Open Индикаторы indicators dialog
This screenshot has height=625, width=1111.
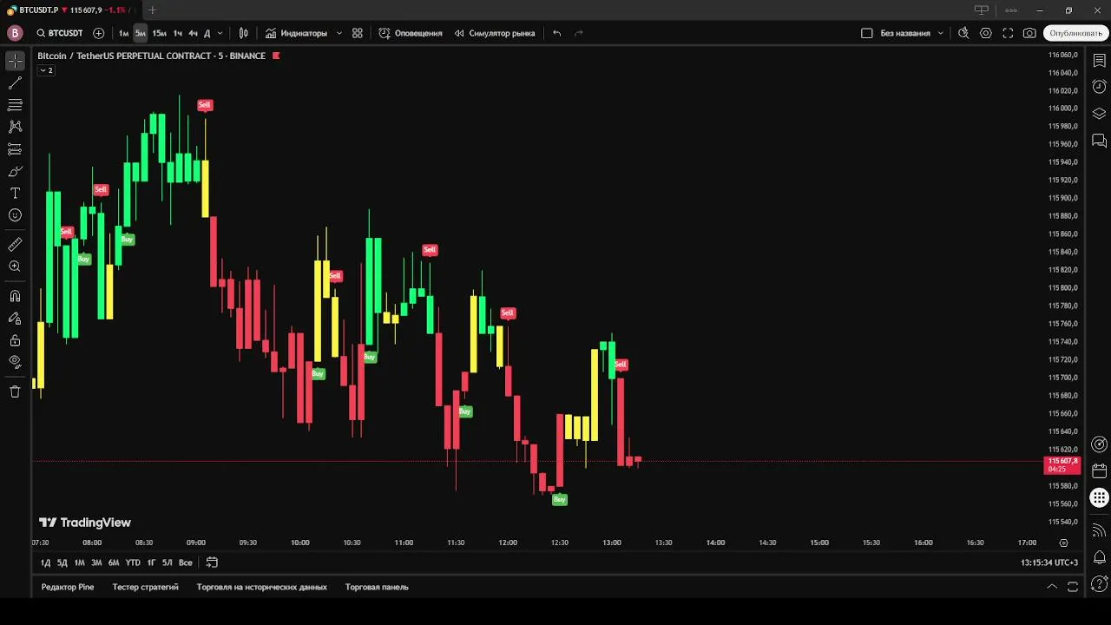pyautogui.click(x=296, y=33)
